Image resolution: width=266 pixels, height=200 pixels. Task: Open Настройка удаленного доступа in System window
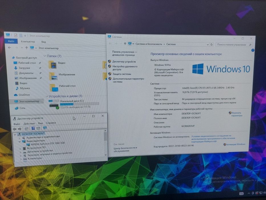[125, 68]
